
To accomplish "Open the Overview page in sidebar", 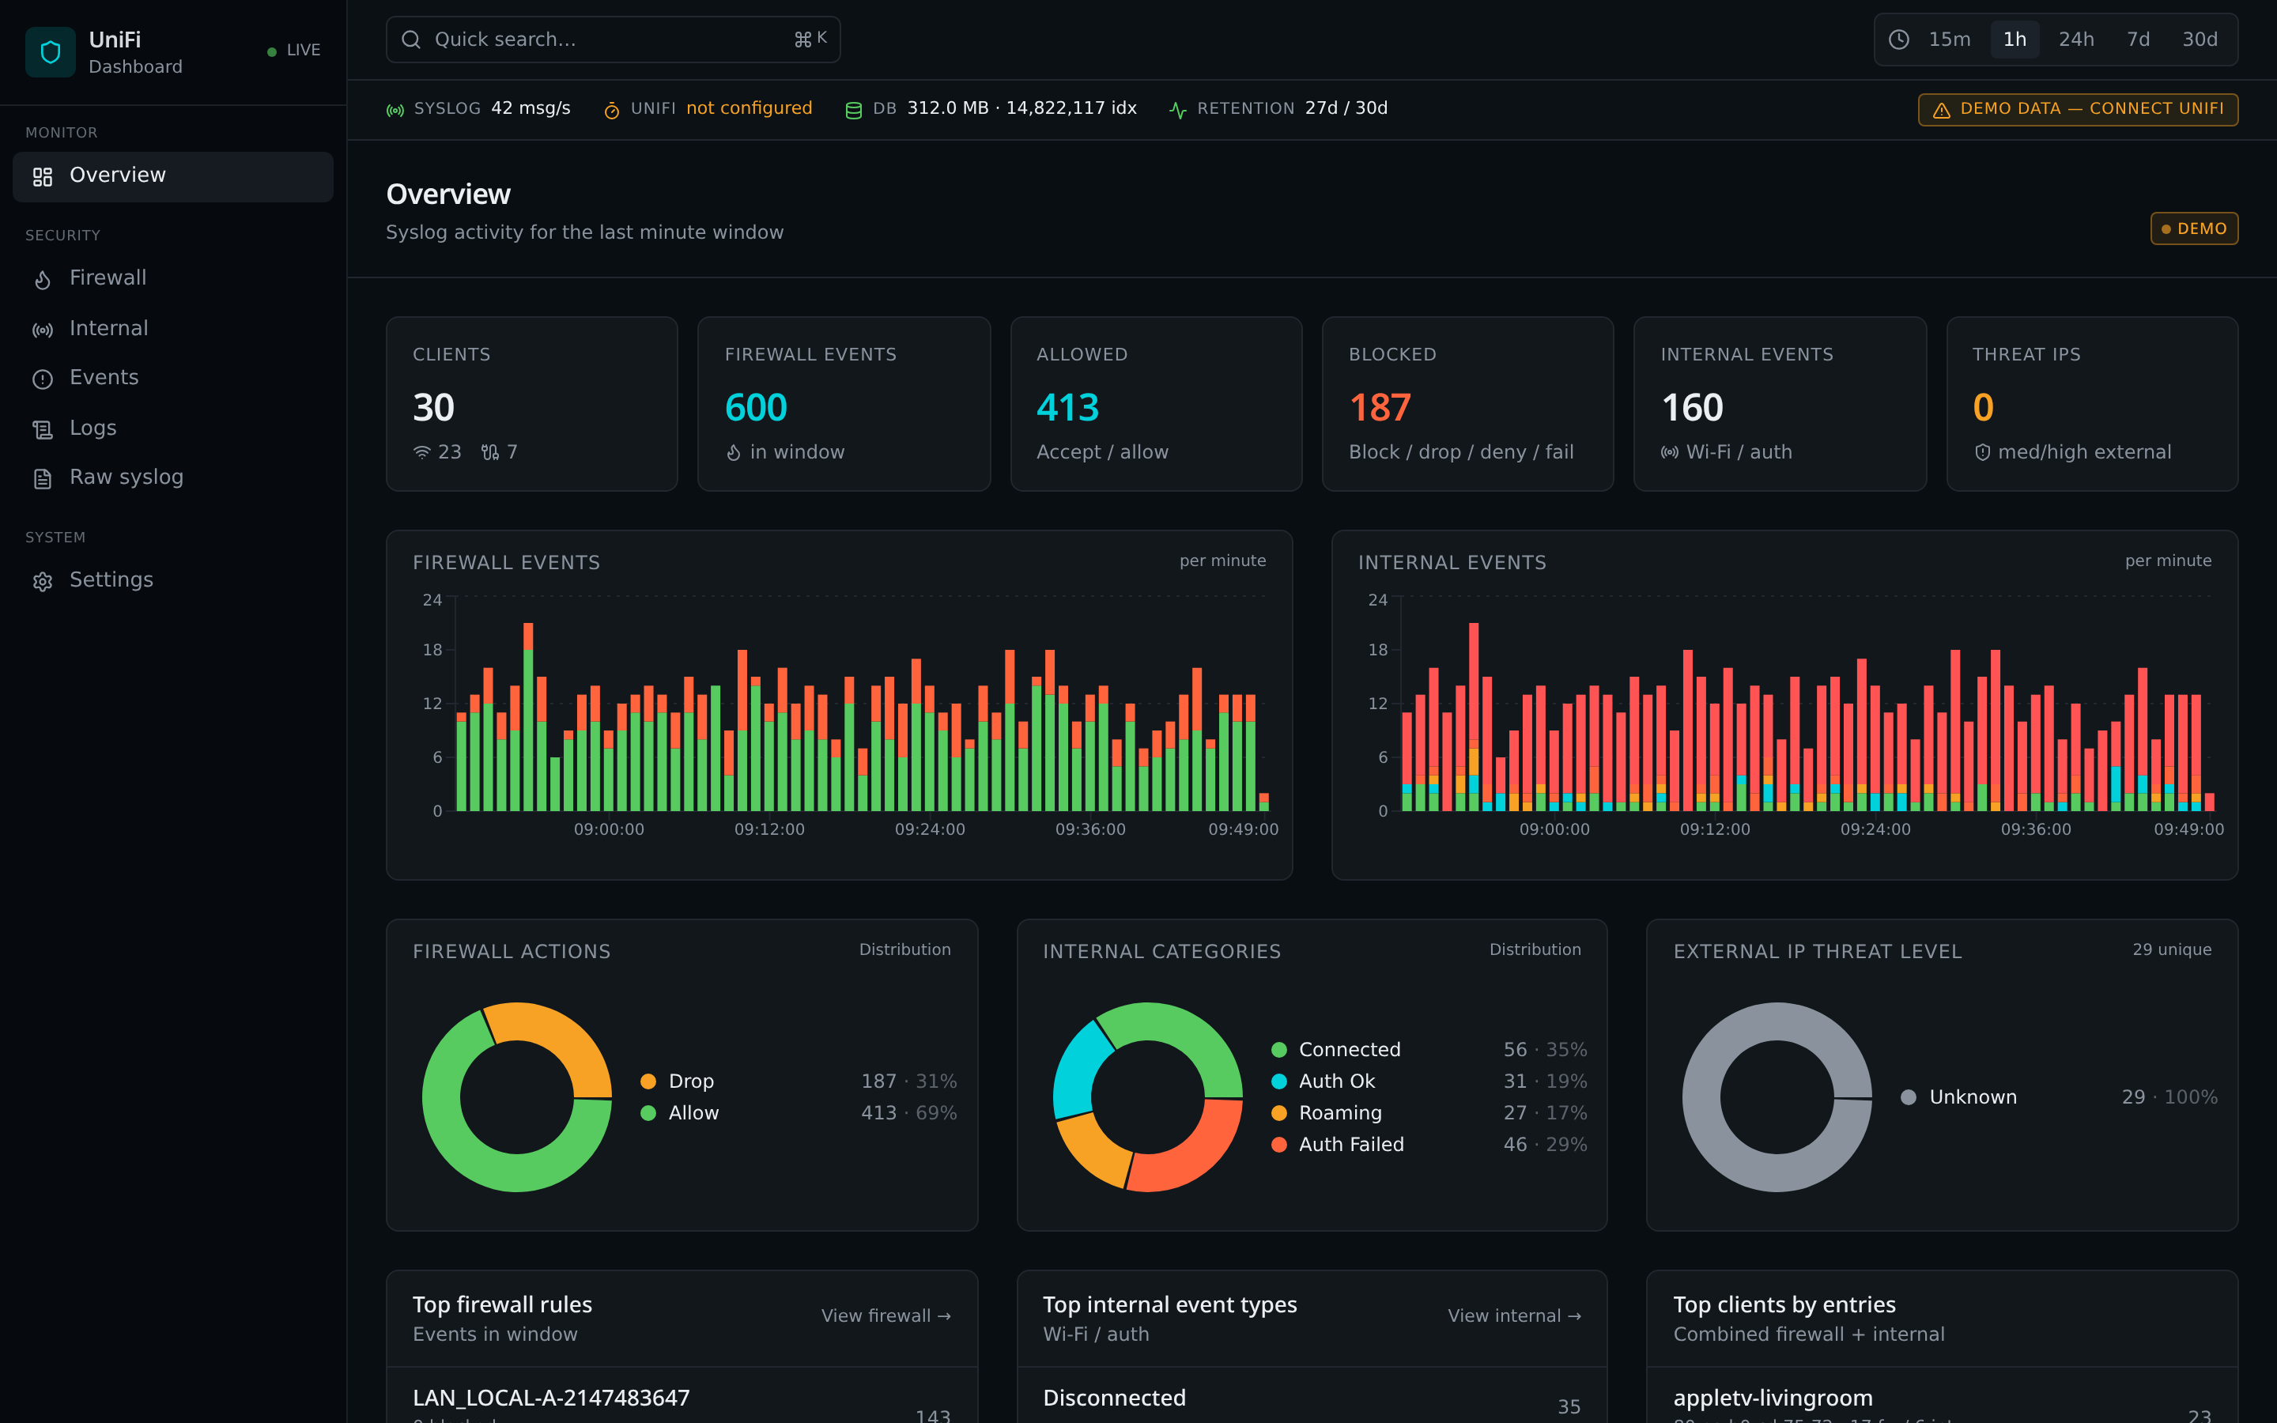I will pos(173,177).
